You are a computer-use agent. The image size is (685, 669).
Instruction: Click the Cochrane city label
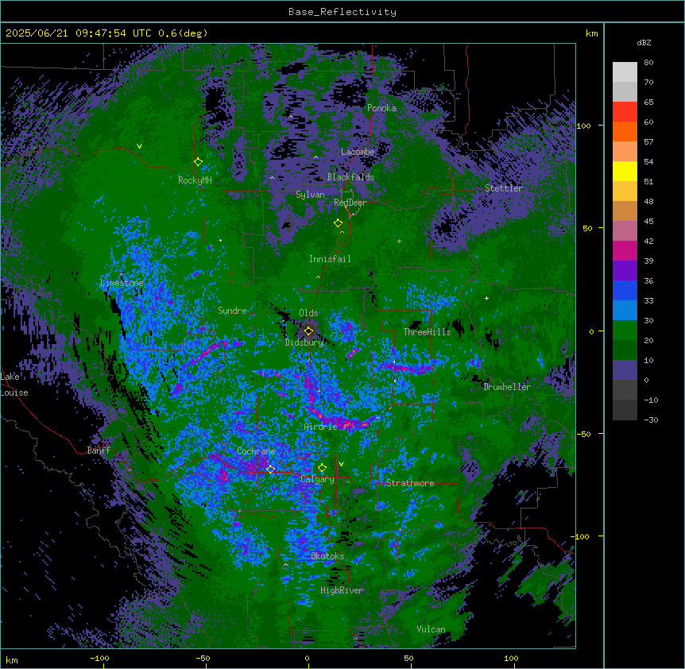click(256, 451)
